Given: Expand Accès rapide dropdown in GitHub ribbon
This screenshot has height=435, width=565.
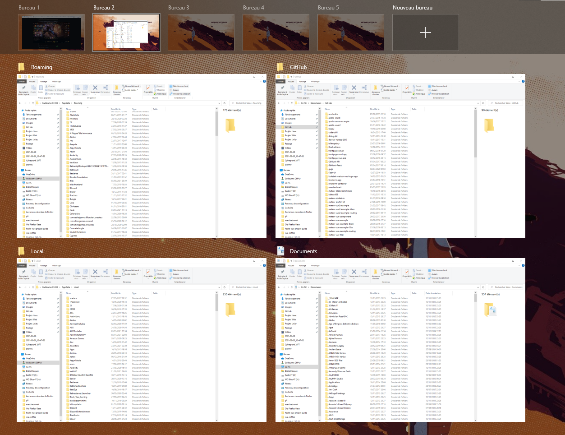Looking at the screenshot, I should [396, 90].
